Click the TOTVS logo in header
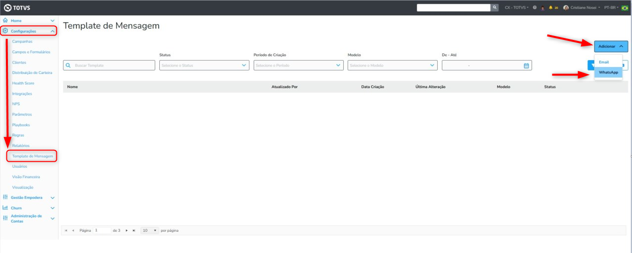The height and width of the screenshot is (253, 632). (x=17, y=7)
